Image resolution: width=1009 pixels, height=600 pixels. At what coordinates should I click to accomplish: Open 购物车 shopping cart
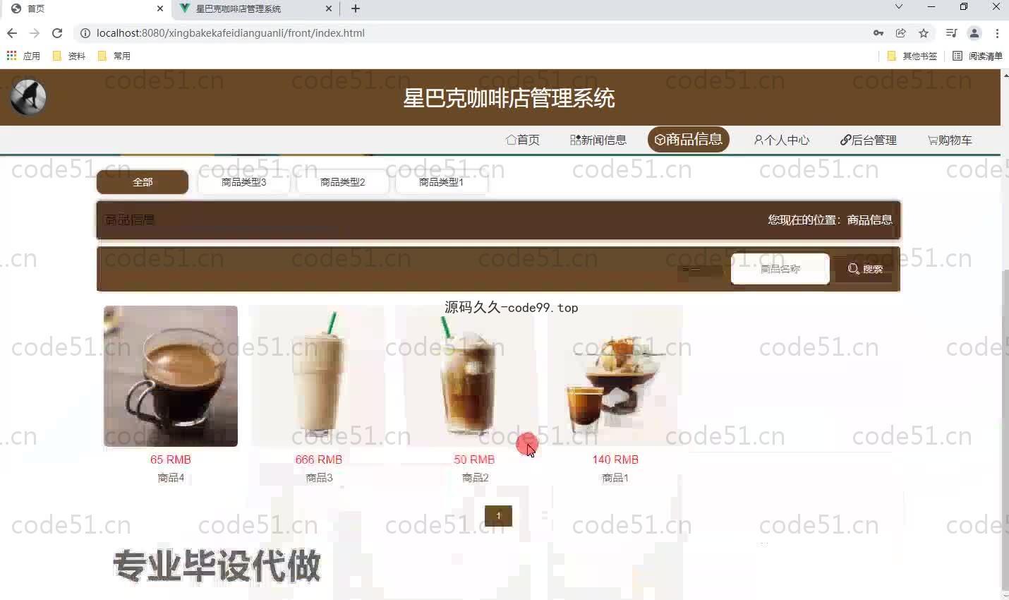(950, 140)
